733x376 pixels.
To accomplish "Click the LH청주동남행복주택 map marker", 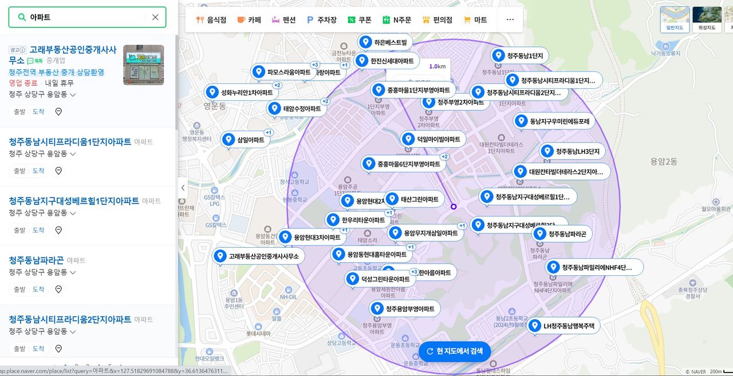I will (563, 326).
